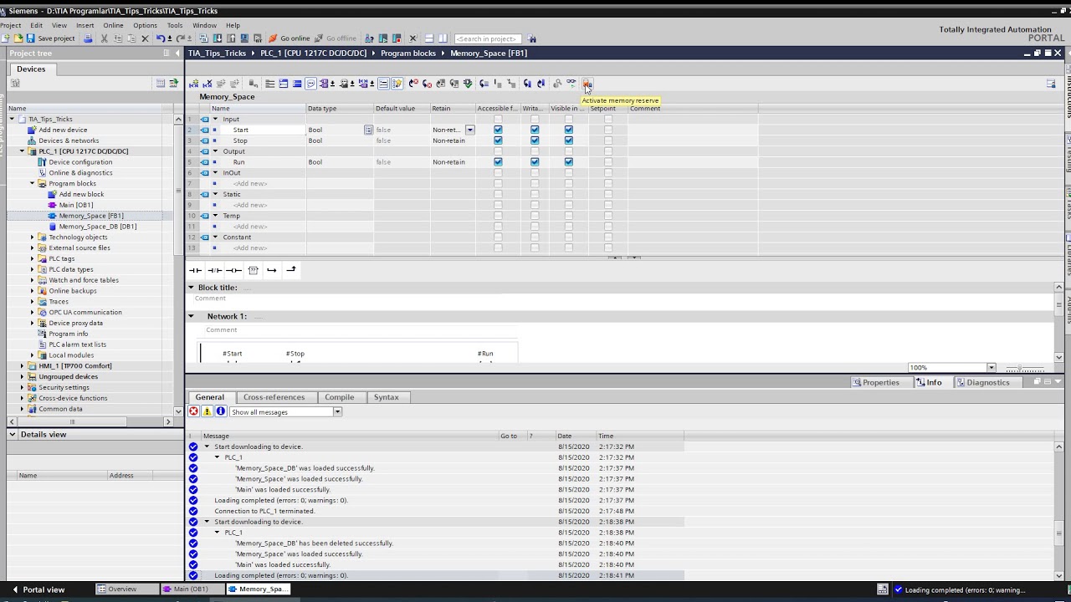Click the editor zoom slider
The image size is (1071, 602).
pyautogui.click(x=1024, y=369)
